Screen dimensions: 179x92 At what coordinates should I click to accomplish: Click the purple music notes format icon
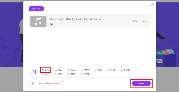coord(34,72)
